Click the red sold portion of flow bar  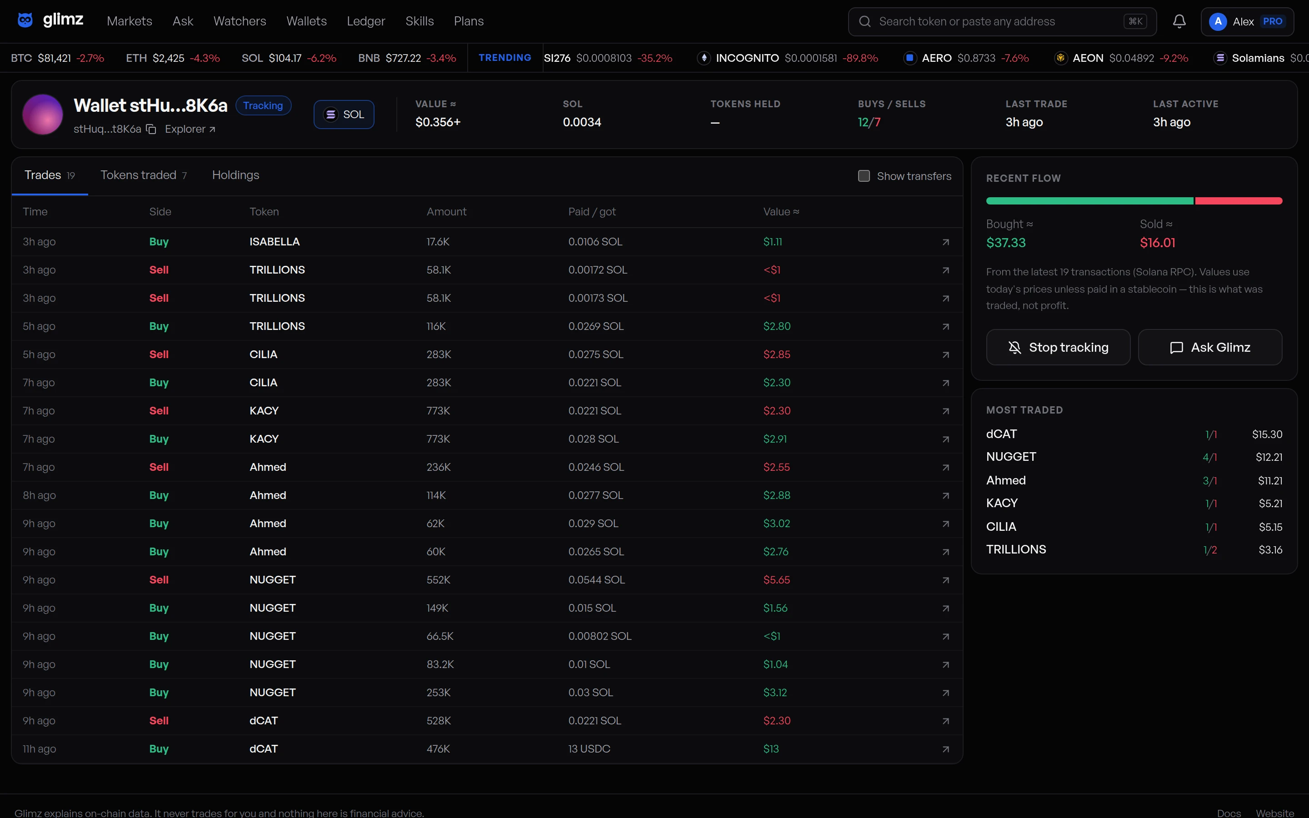click(1239, 201)
